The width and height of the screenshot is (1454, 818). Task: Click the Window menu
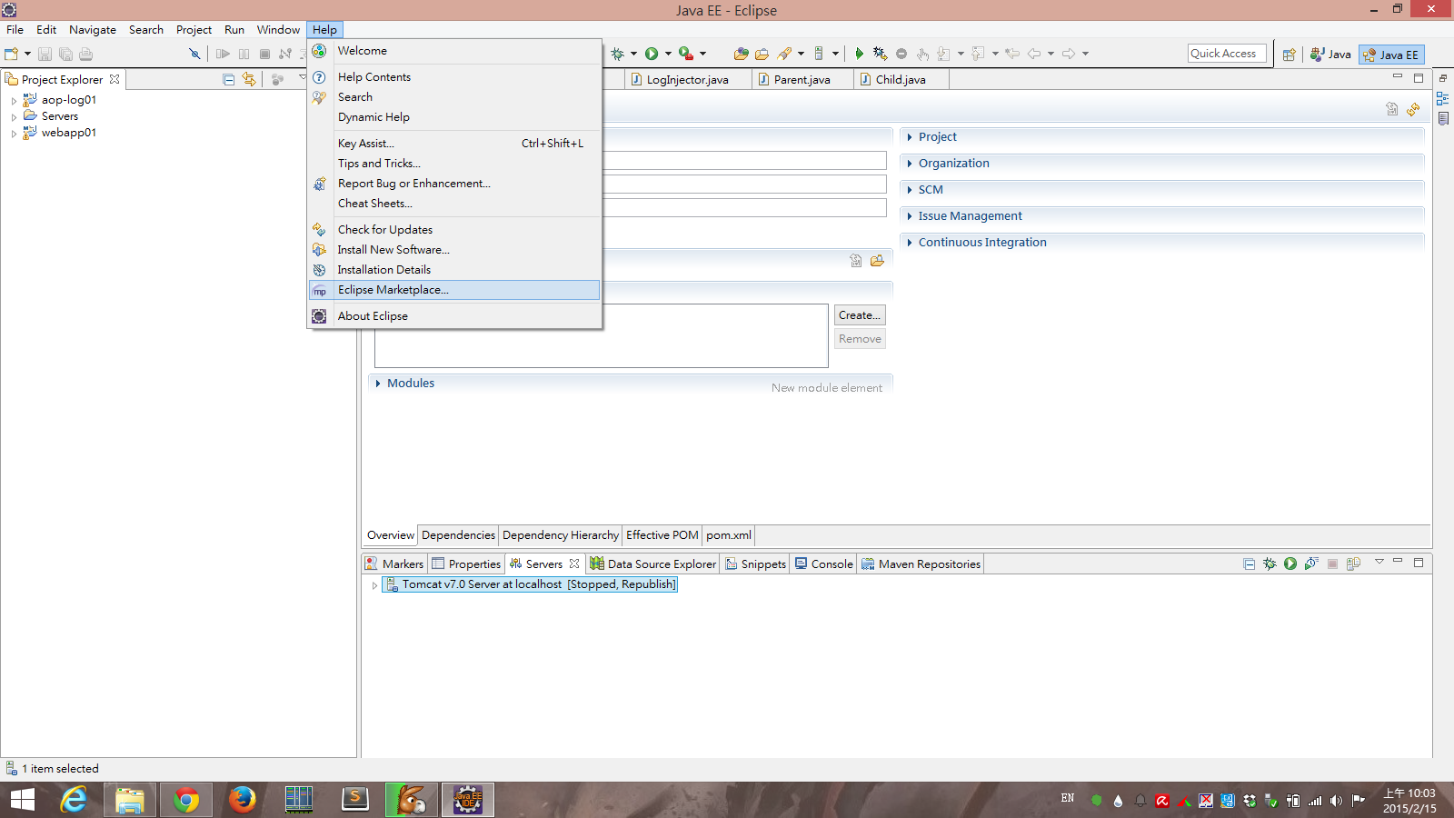(278, 30)
